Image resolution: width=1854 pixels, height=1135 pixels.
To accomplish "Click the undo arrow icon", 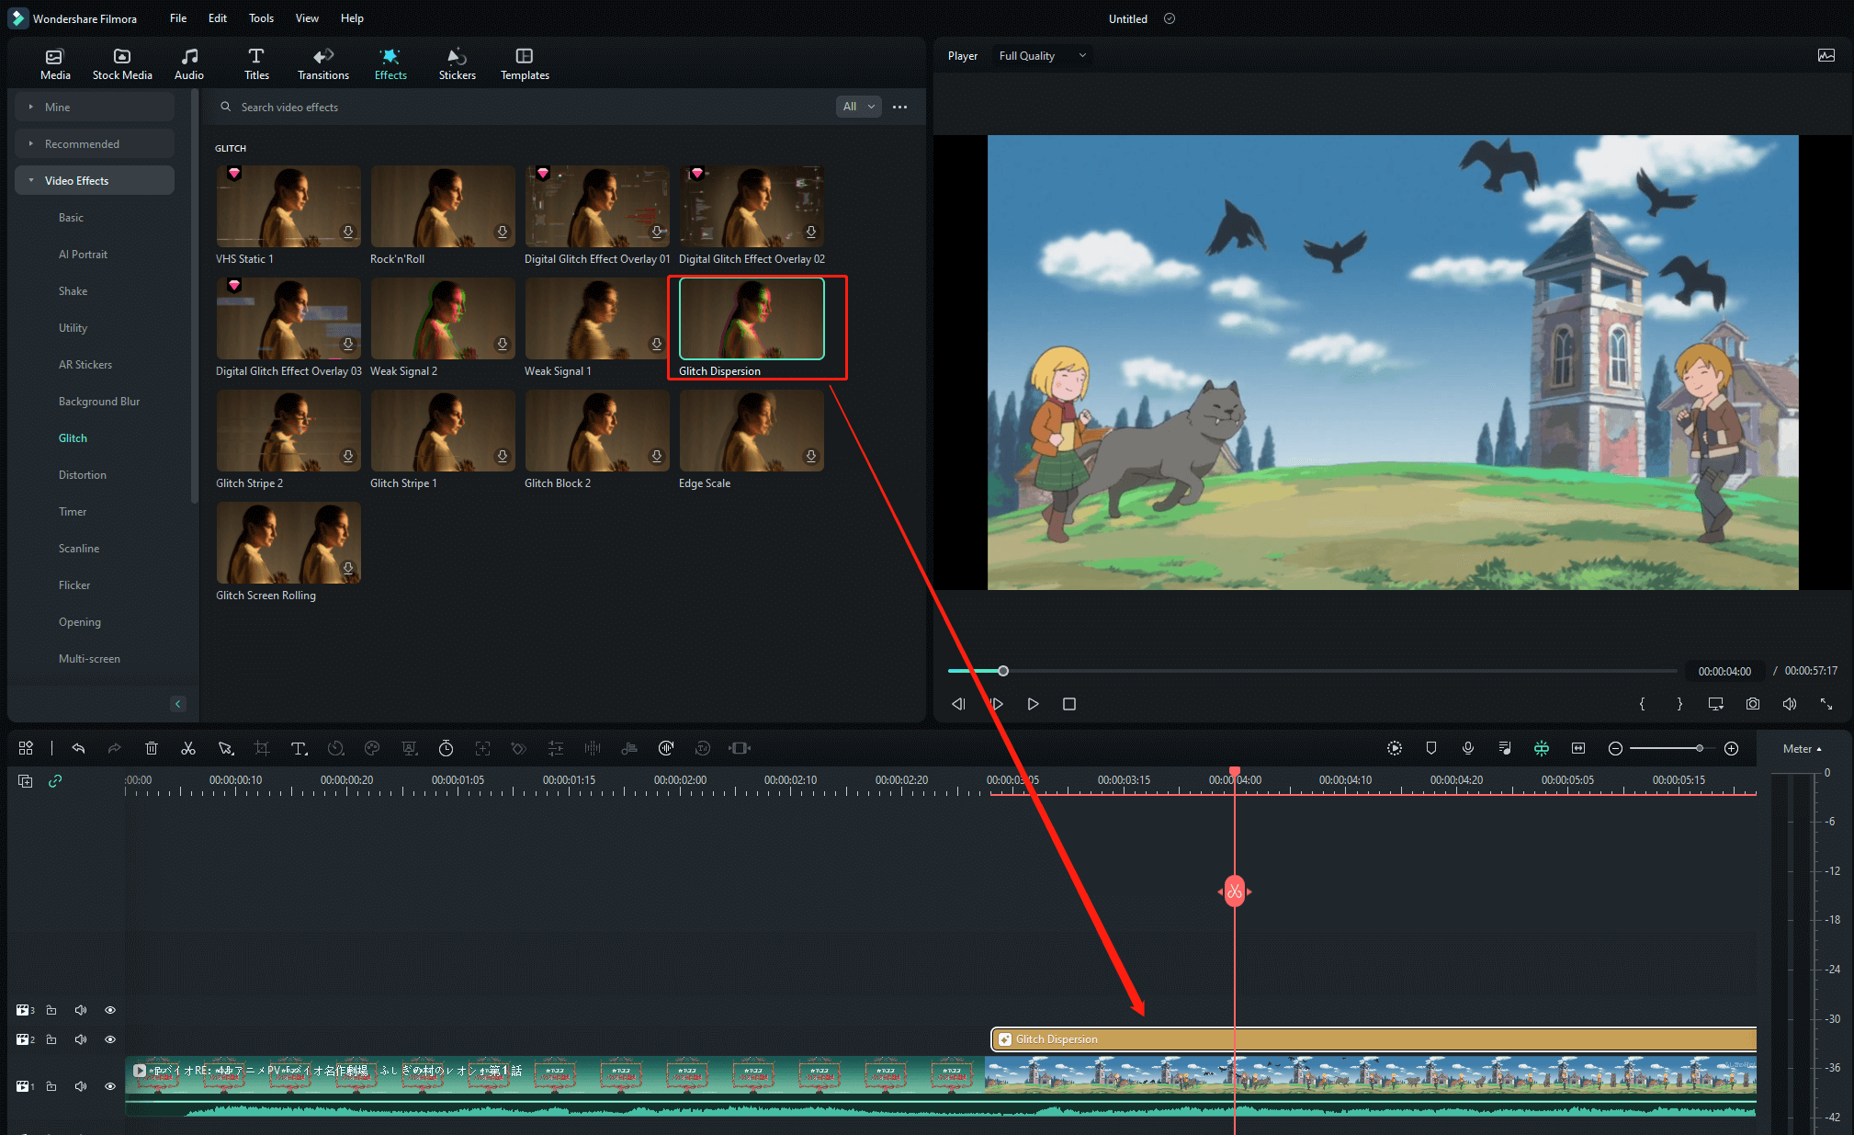I will 78,748.
